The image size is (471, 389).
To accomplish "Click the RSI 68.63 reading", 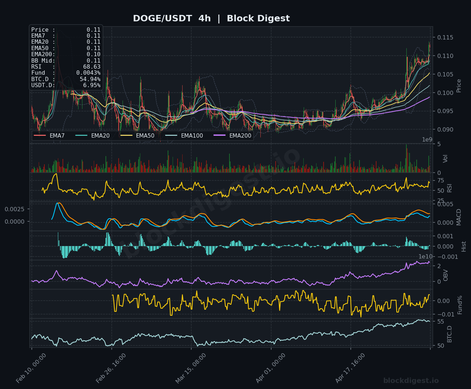I will (66, 67).
